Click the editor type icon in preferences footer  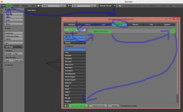[66, 106]
